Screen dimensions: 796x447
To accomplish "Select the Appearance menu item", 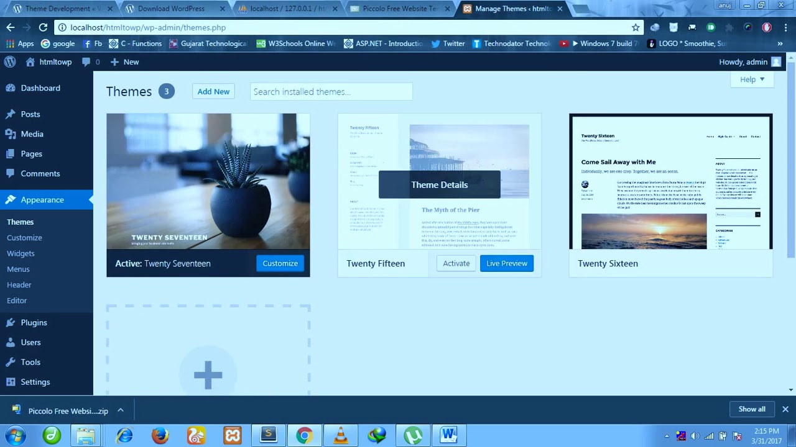I will [x=47, y=200].
